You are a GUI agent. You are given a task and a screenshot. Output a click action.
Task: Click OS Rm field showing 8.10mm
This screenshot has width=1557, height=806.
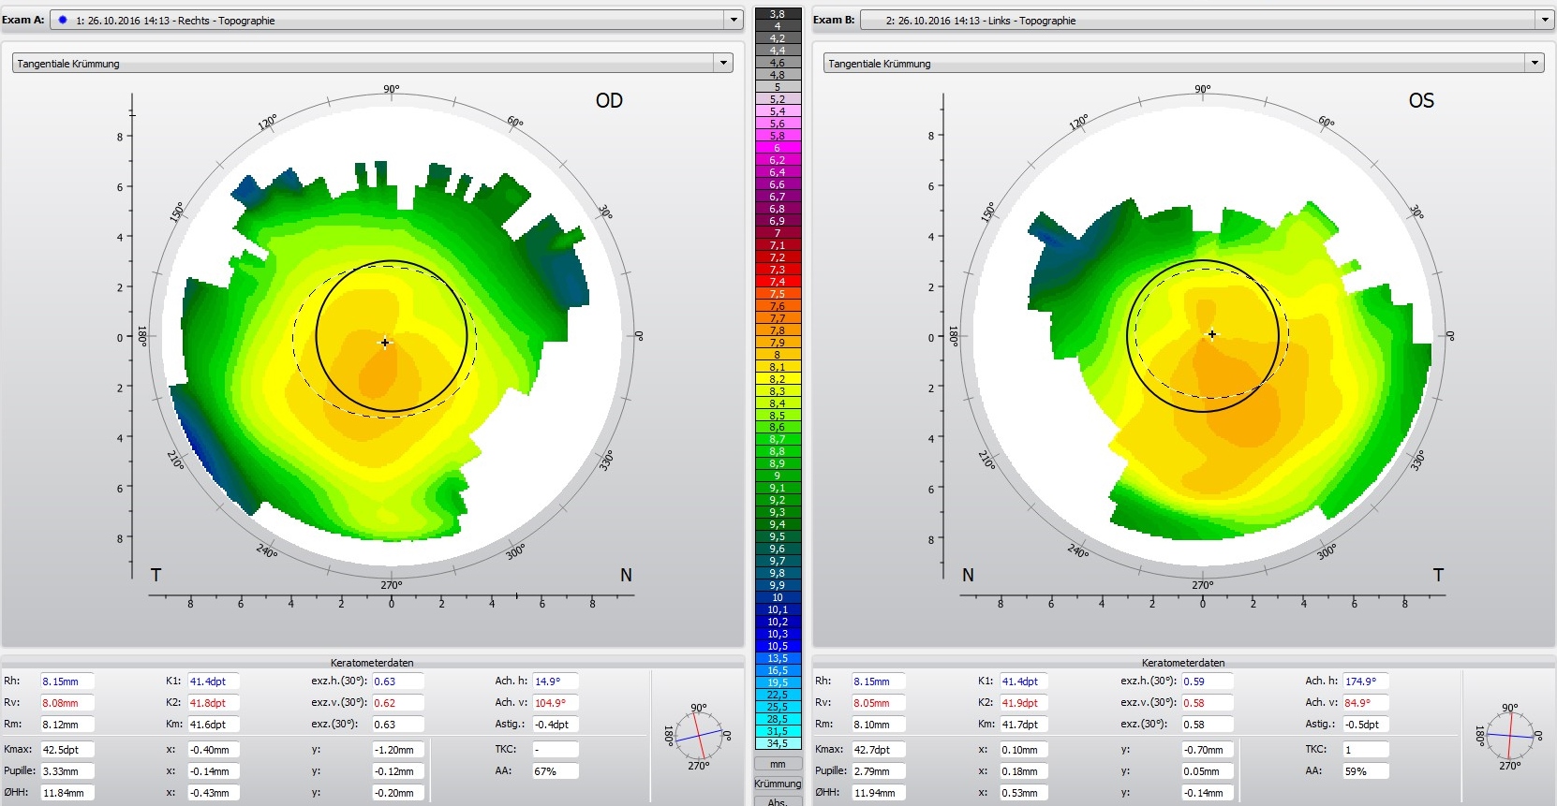point(878,725)
